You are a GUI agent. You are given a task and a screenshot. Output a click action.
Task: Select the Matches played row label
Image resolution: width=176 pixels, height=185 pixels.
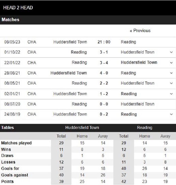click(16, 143)
